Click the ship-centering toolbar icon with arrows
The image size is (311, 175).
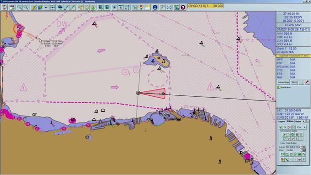53,8
